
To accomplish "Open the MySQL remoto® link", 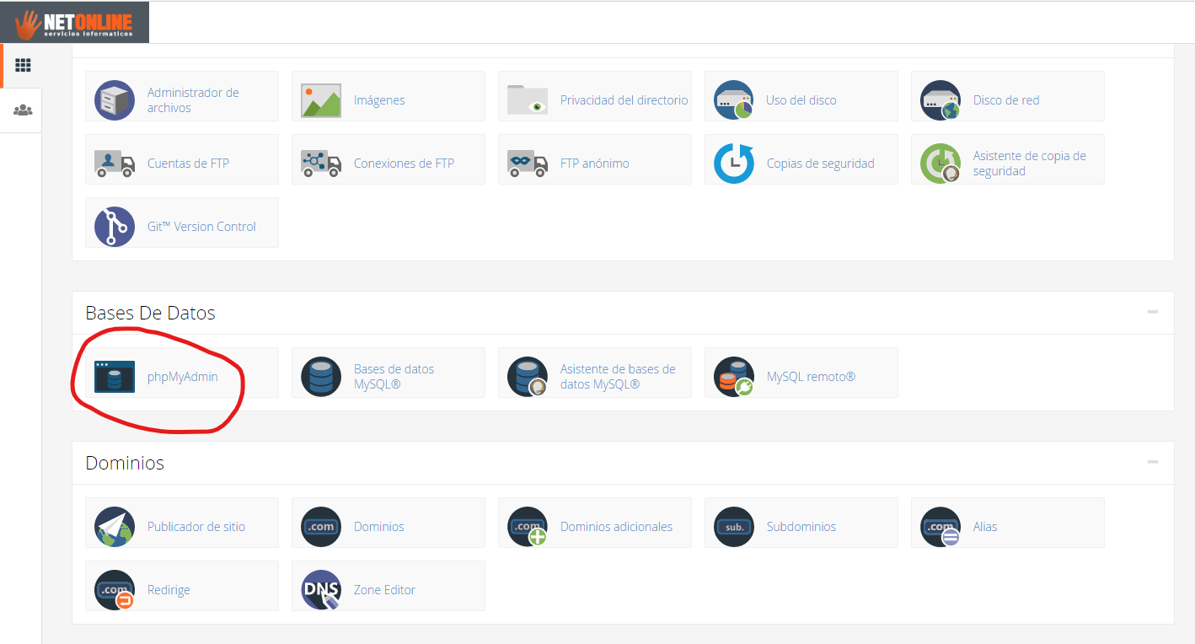I will [x=812, y=377].
